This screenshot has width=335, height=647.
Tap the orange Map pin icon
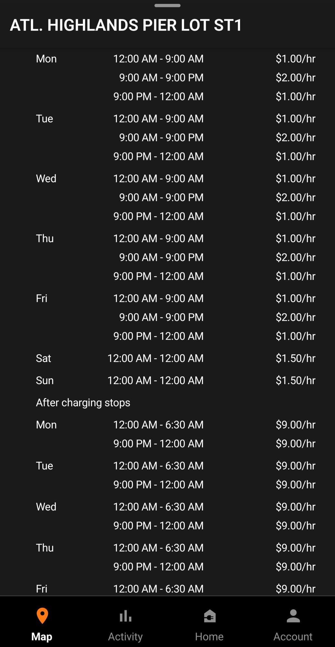pos(42,616)
